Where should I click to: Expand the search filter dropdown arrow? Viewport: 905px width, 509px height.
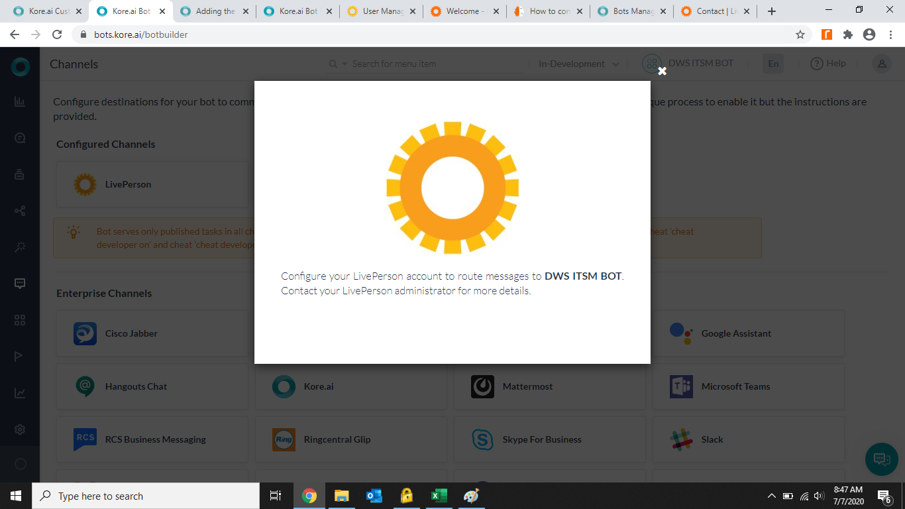pyautogui.click(x=344, y=64)
